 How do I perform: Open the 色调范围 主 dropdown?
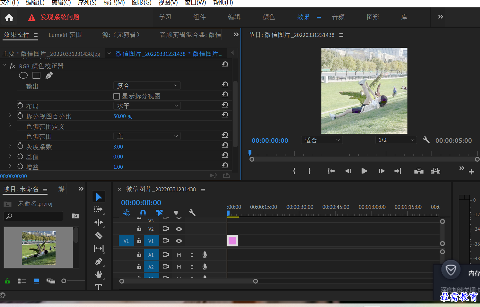147,136
